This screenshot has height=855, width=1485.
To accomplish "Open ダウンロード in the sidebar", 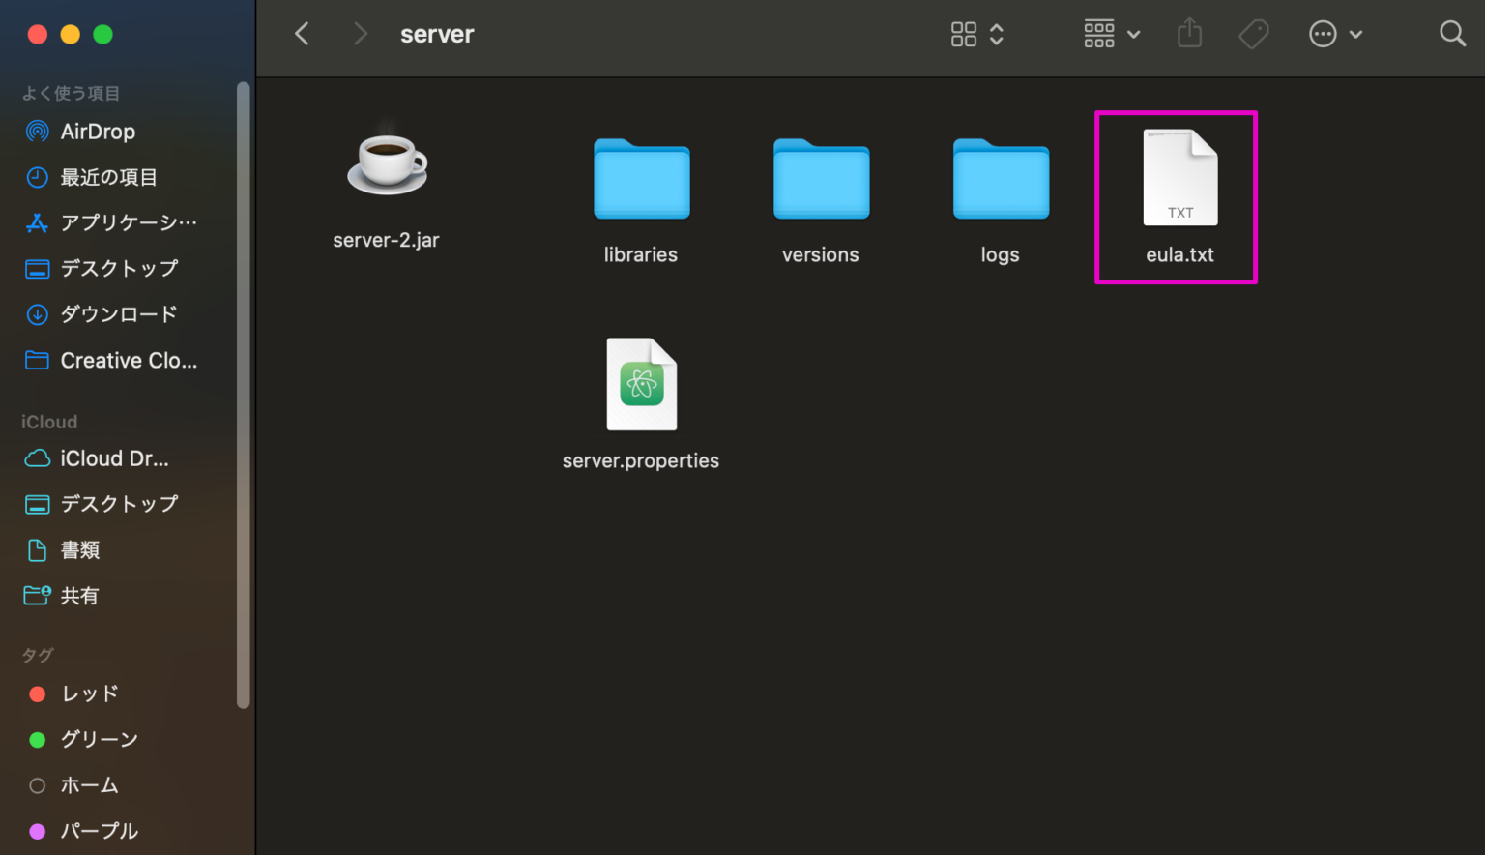I will point(118,314).
